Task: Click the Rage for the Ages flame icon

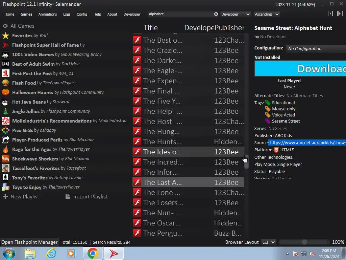Action: pos(5,149)
